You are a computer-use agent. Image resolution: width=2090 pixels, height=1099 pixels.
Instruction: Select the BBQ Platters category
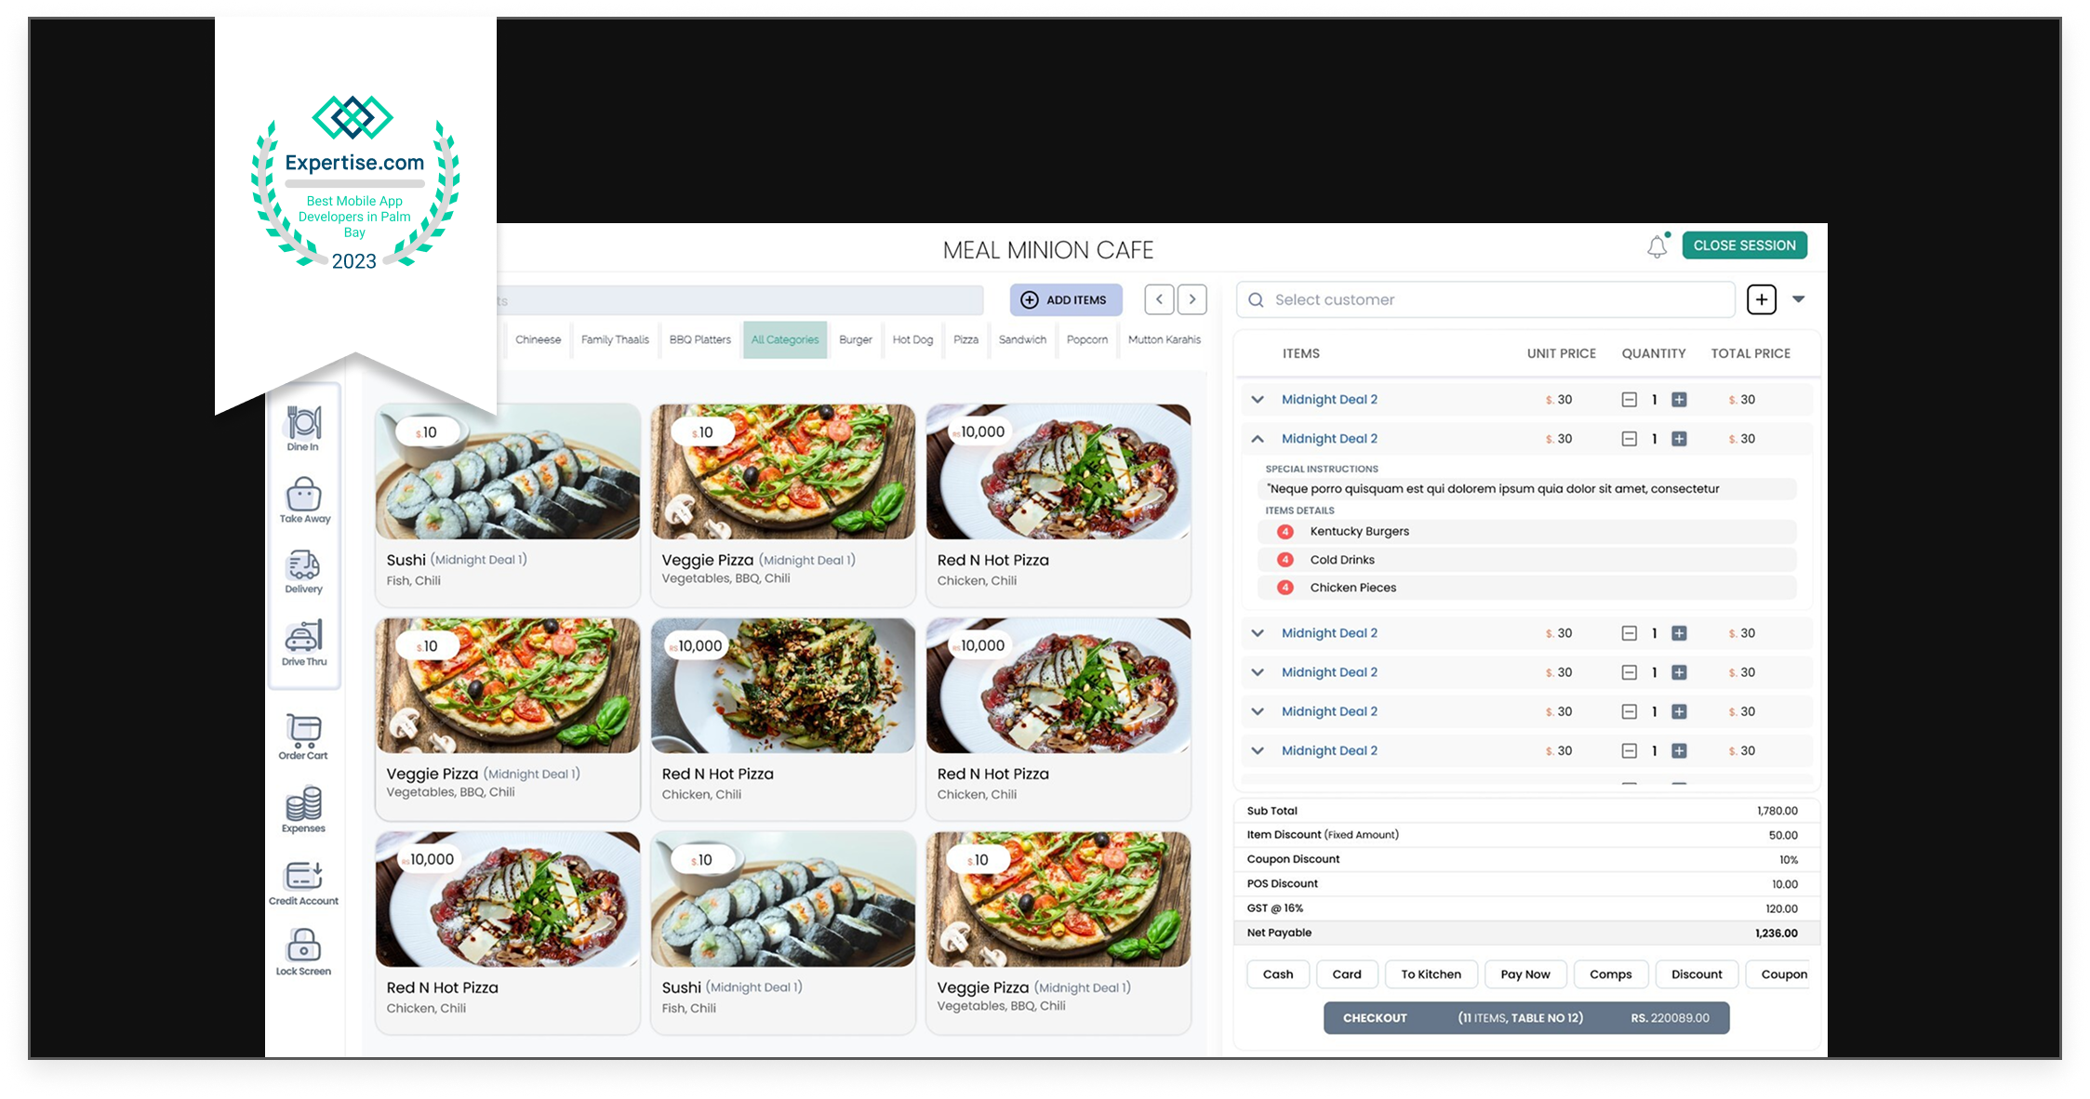[700, 340]
